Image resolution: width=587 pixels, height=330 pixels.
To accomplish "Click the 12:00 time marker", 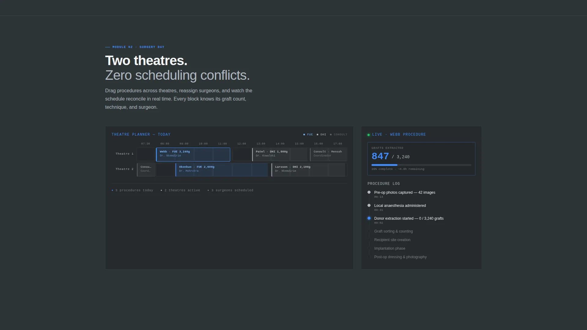I will [x=242, y=144].
